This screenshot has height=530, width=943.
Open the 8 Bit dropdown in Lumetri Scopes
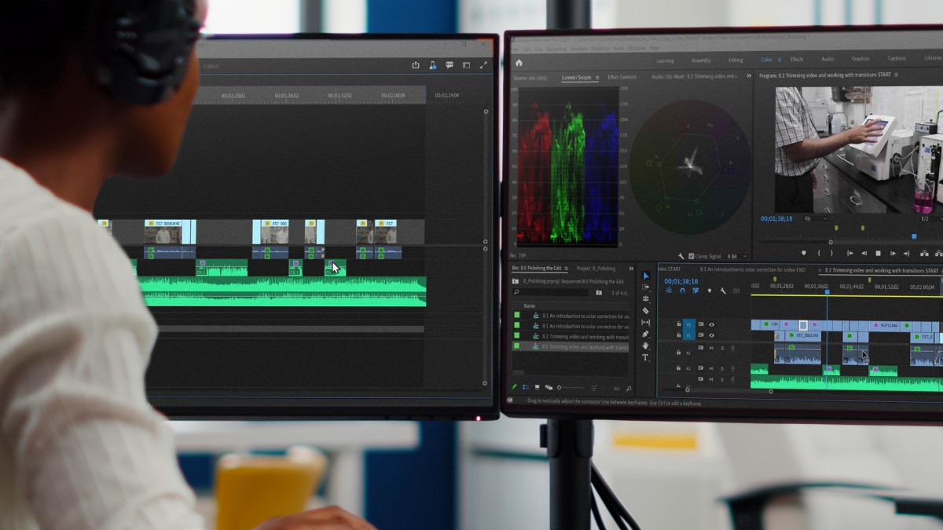pos(736,256)
